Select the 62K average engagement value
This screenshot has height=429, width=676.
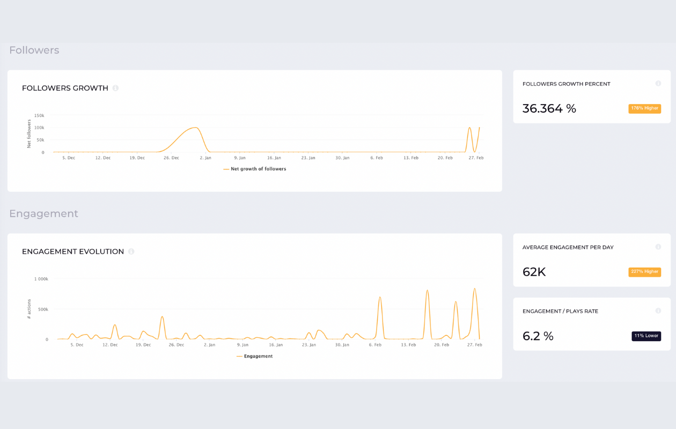(534, 272)
